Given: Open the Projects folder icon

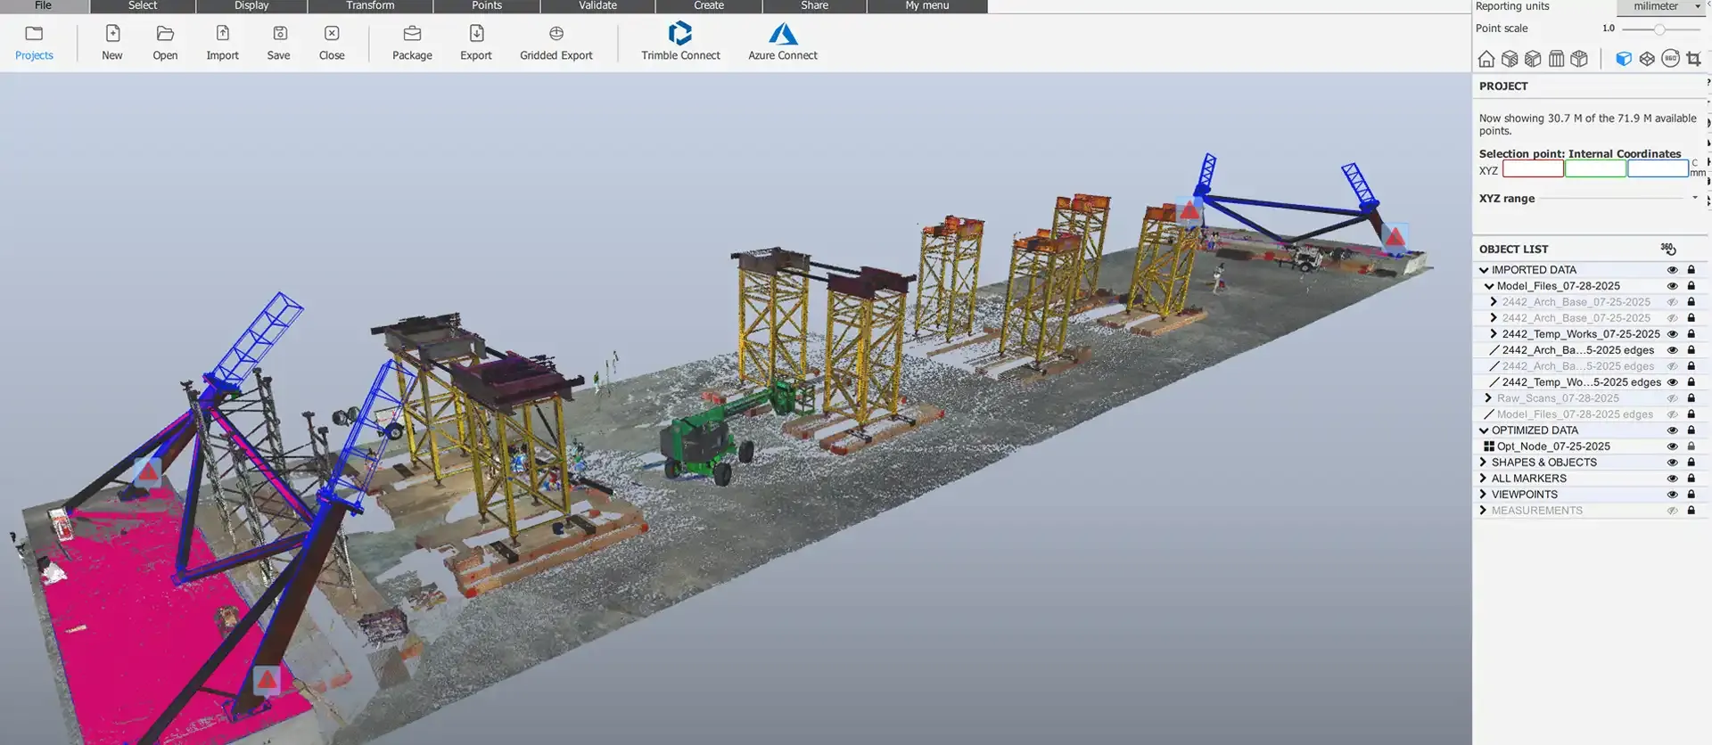Looking at the screenshot, I should point(34,34).
